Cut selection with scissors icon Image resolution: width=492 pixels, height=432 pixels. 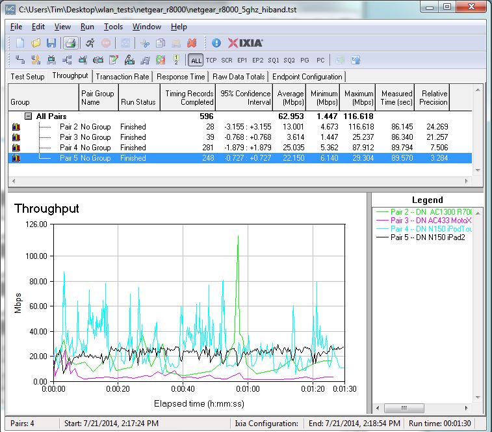click(x=145, y=43)
